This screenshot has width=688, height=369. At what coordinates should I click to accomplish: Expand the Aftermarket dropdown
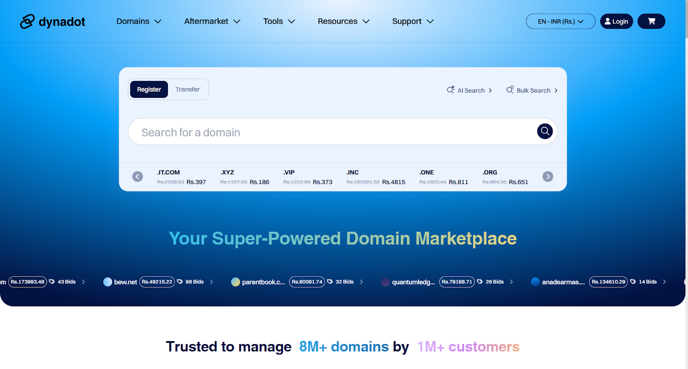(x=212, y=21)
